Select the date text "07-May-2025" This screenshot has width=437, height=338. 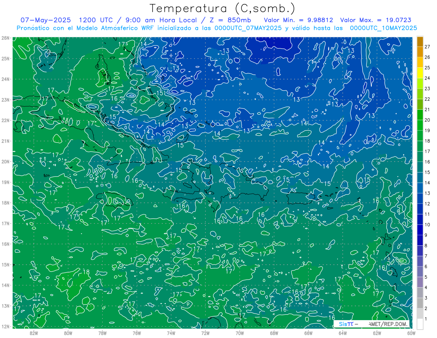pyautogui.click(x=46, y=20)
